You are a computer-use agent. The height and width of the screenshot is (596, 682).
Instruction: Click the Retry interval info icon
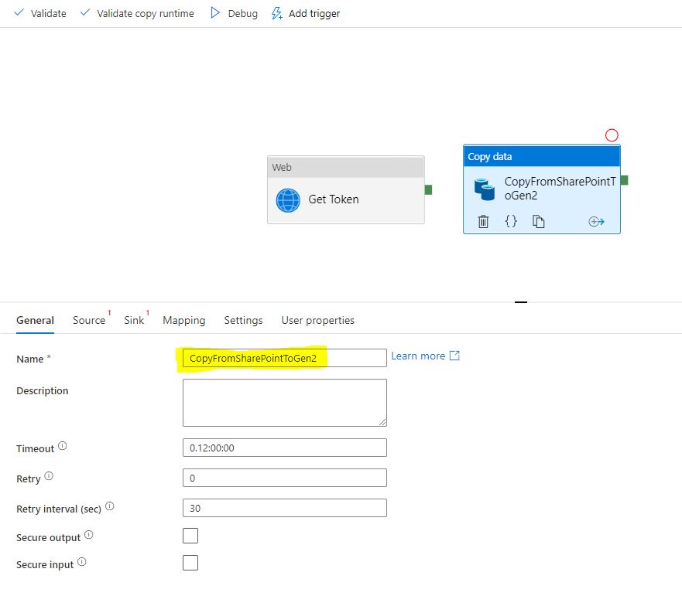pos(109,507)
